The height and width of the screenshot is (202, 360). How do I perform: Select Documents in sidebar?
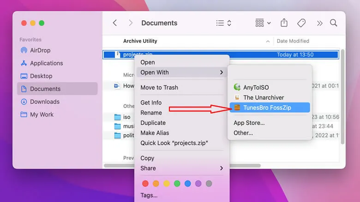click(57, 89)
